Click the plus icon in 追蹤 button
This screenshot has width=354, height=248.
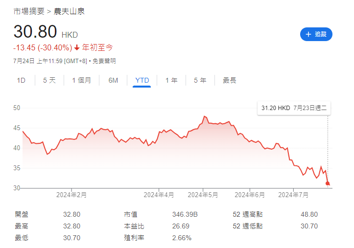tap(308, 34)
